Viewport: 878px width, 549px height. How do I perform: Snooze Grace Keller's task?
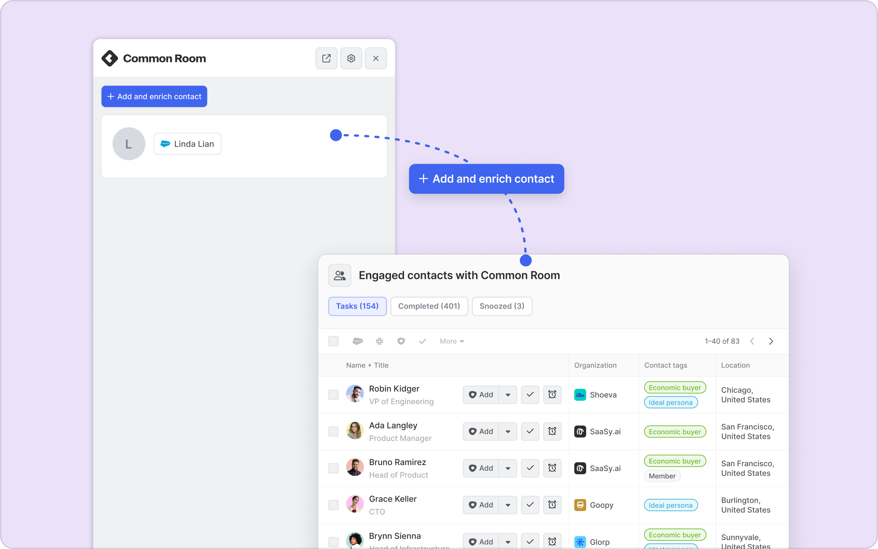point(552,504)
